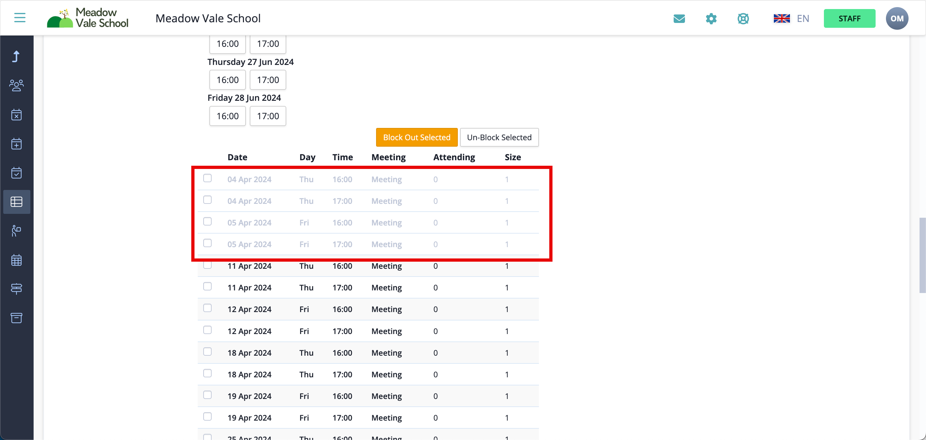Open the mail envelope icon
The width and height of the screenshot is (926, 440).
tap(679, 18)
